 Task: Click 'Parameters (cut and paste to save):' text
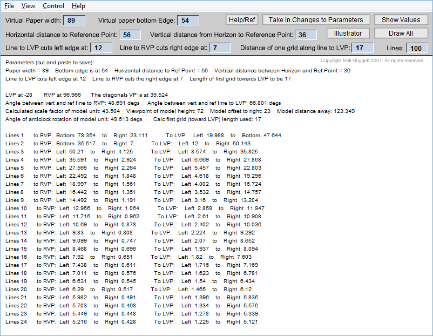coord(50,63)
